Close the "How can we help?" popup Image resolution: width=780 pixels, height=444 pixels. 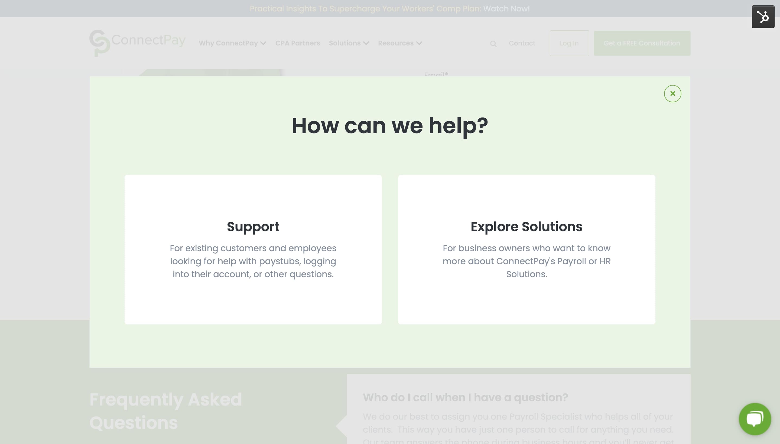[672, 94]
